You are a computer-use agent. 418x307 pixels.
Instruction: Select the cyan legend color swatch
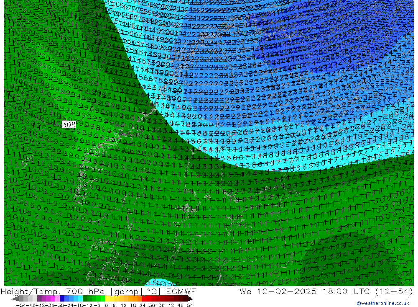(x=80, y=299)
